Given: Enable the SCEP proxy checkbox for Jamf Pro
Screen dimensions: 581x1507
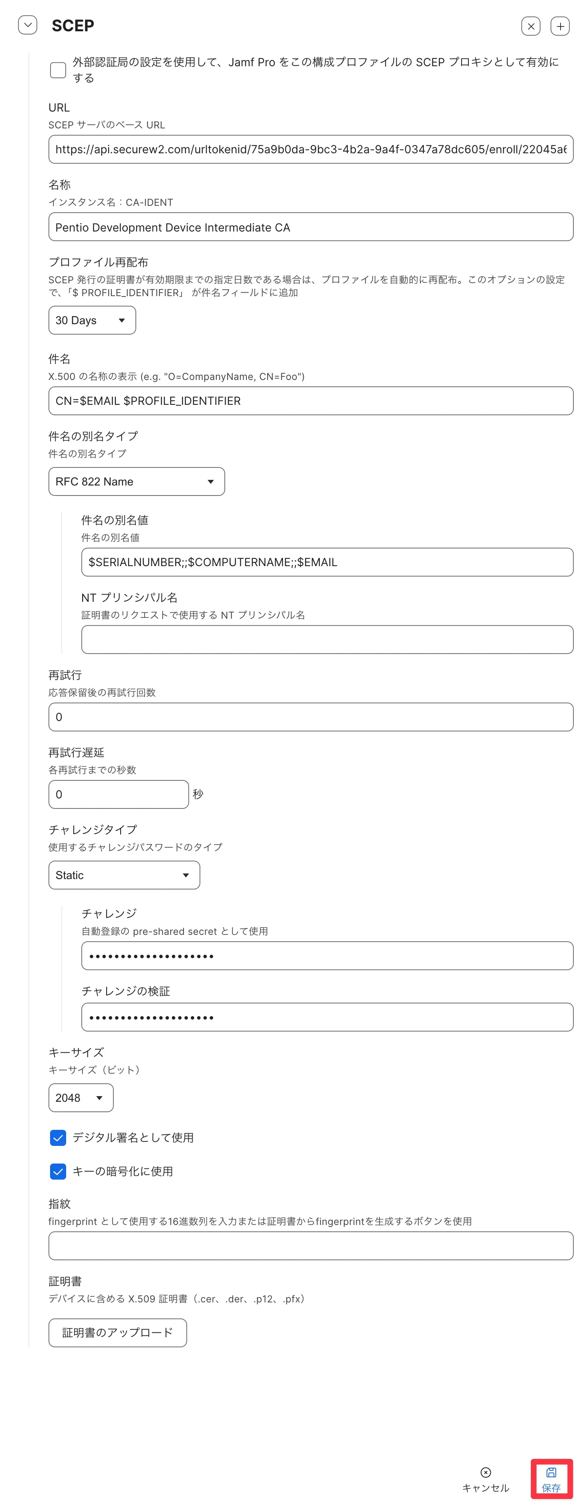Looking at the screenshot, I should (57, 70).
